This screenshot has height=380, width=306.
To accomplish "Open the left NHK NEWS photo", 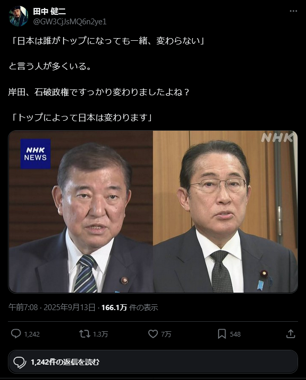I will 81,212.
